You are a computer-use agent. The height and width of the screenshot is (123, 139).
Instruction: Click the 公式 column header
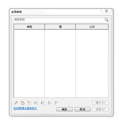92,27
